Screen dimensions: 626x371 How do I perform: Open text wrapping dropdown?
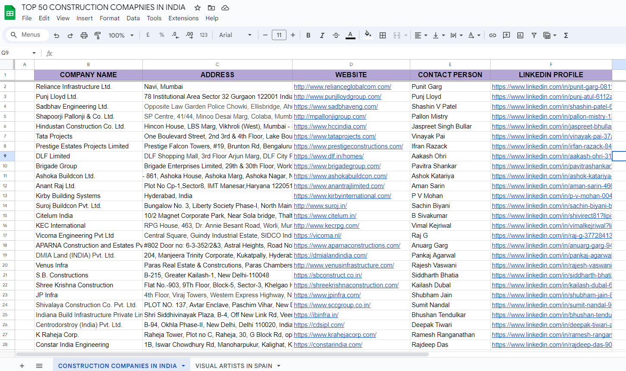[456, 35]
